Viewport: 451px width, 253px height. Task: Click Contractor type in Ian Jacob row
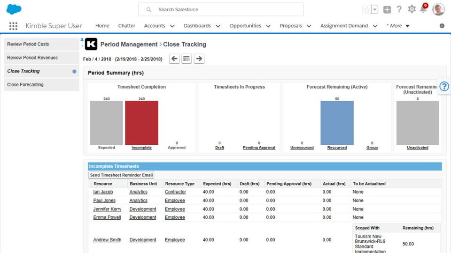(x=175, y=192)
